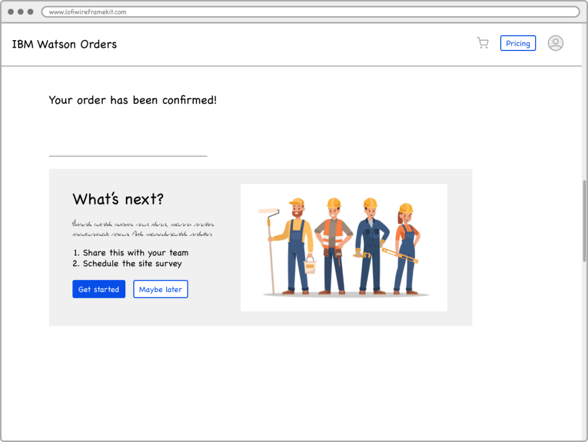Select the order confirmed heading text
The height and width of the screenshot is (442, 588).
point(133,100)
